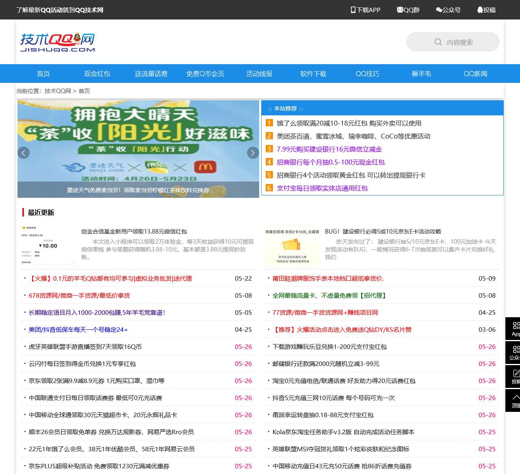This screenshot has width=520, height=474.
Task: Click the floating 顶部 back-to-top button
Action: click(513, 400)
